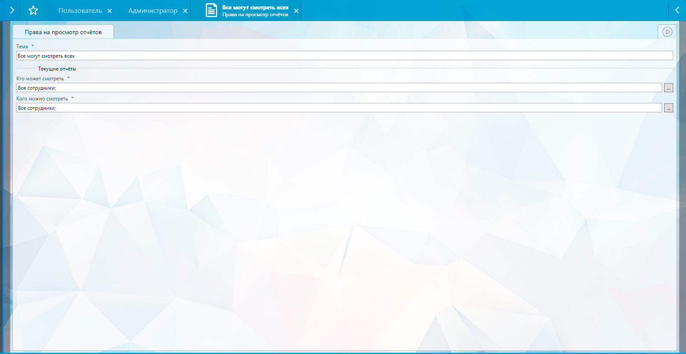The height and width of the screenshot is (354, 686).
Task: Expand the left navigation panel chevron
Action: click(12, 10)
